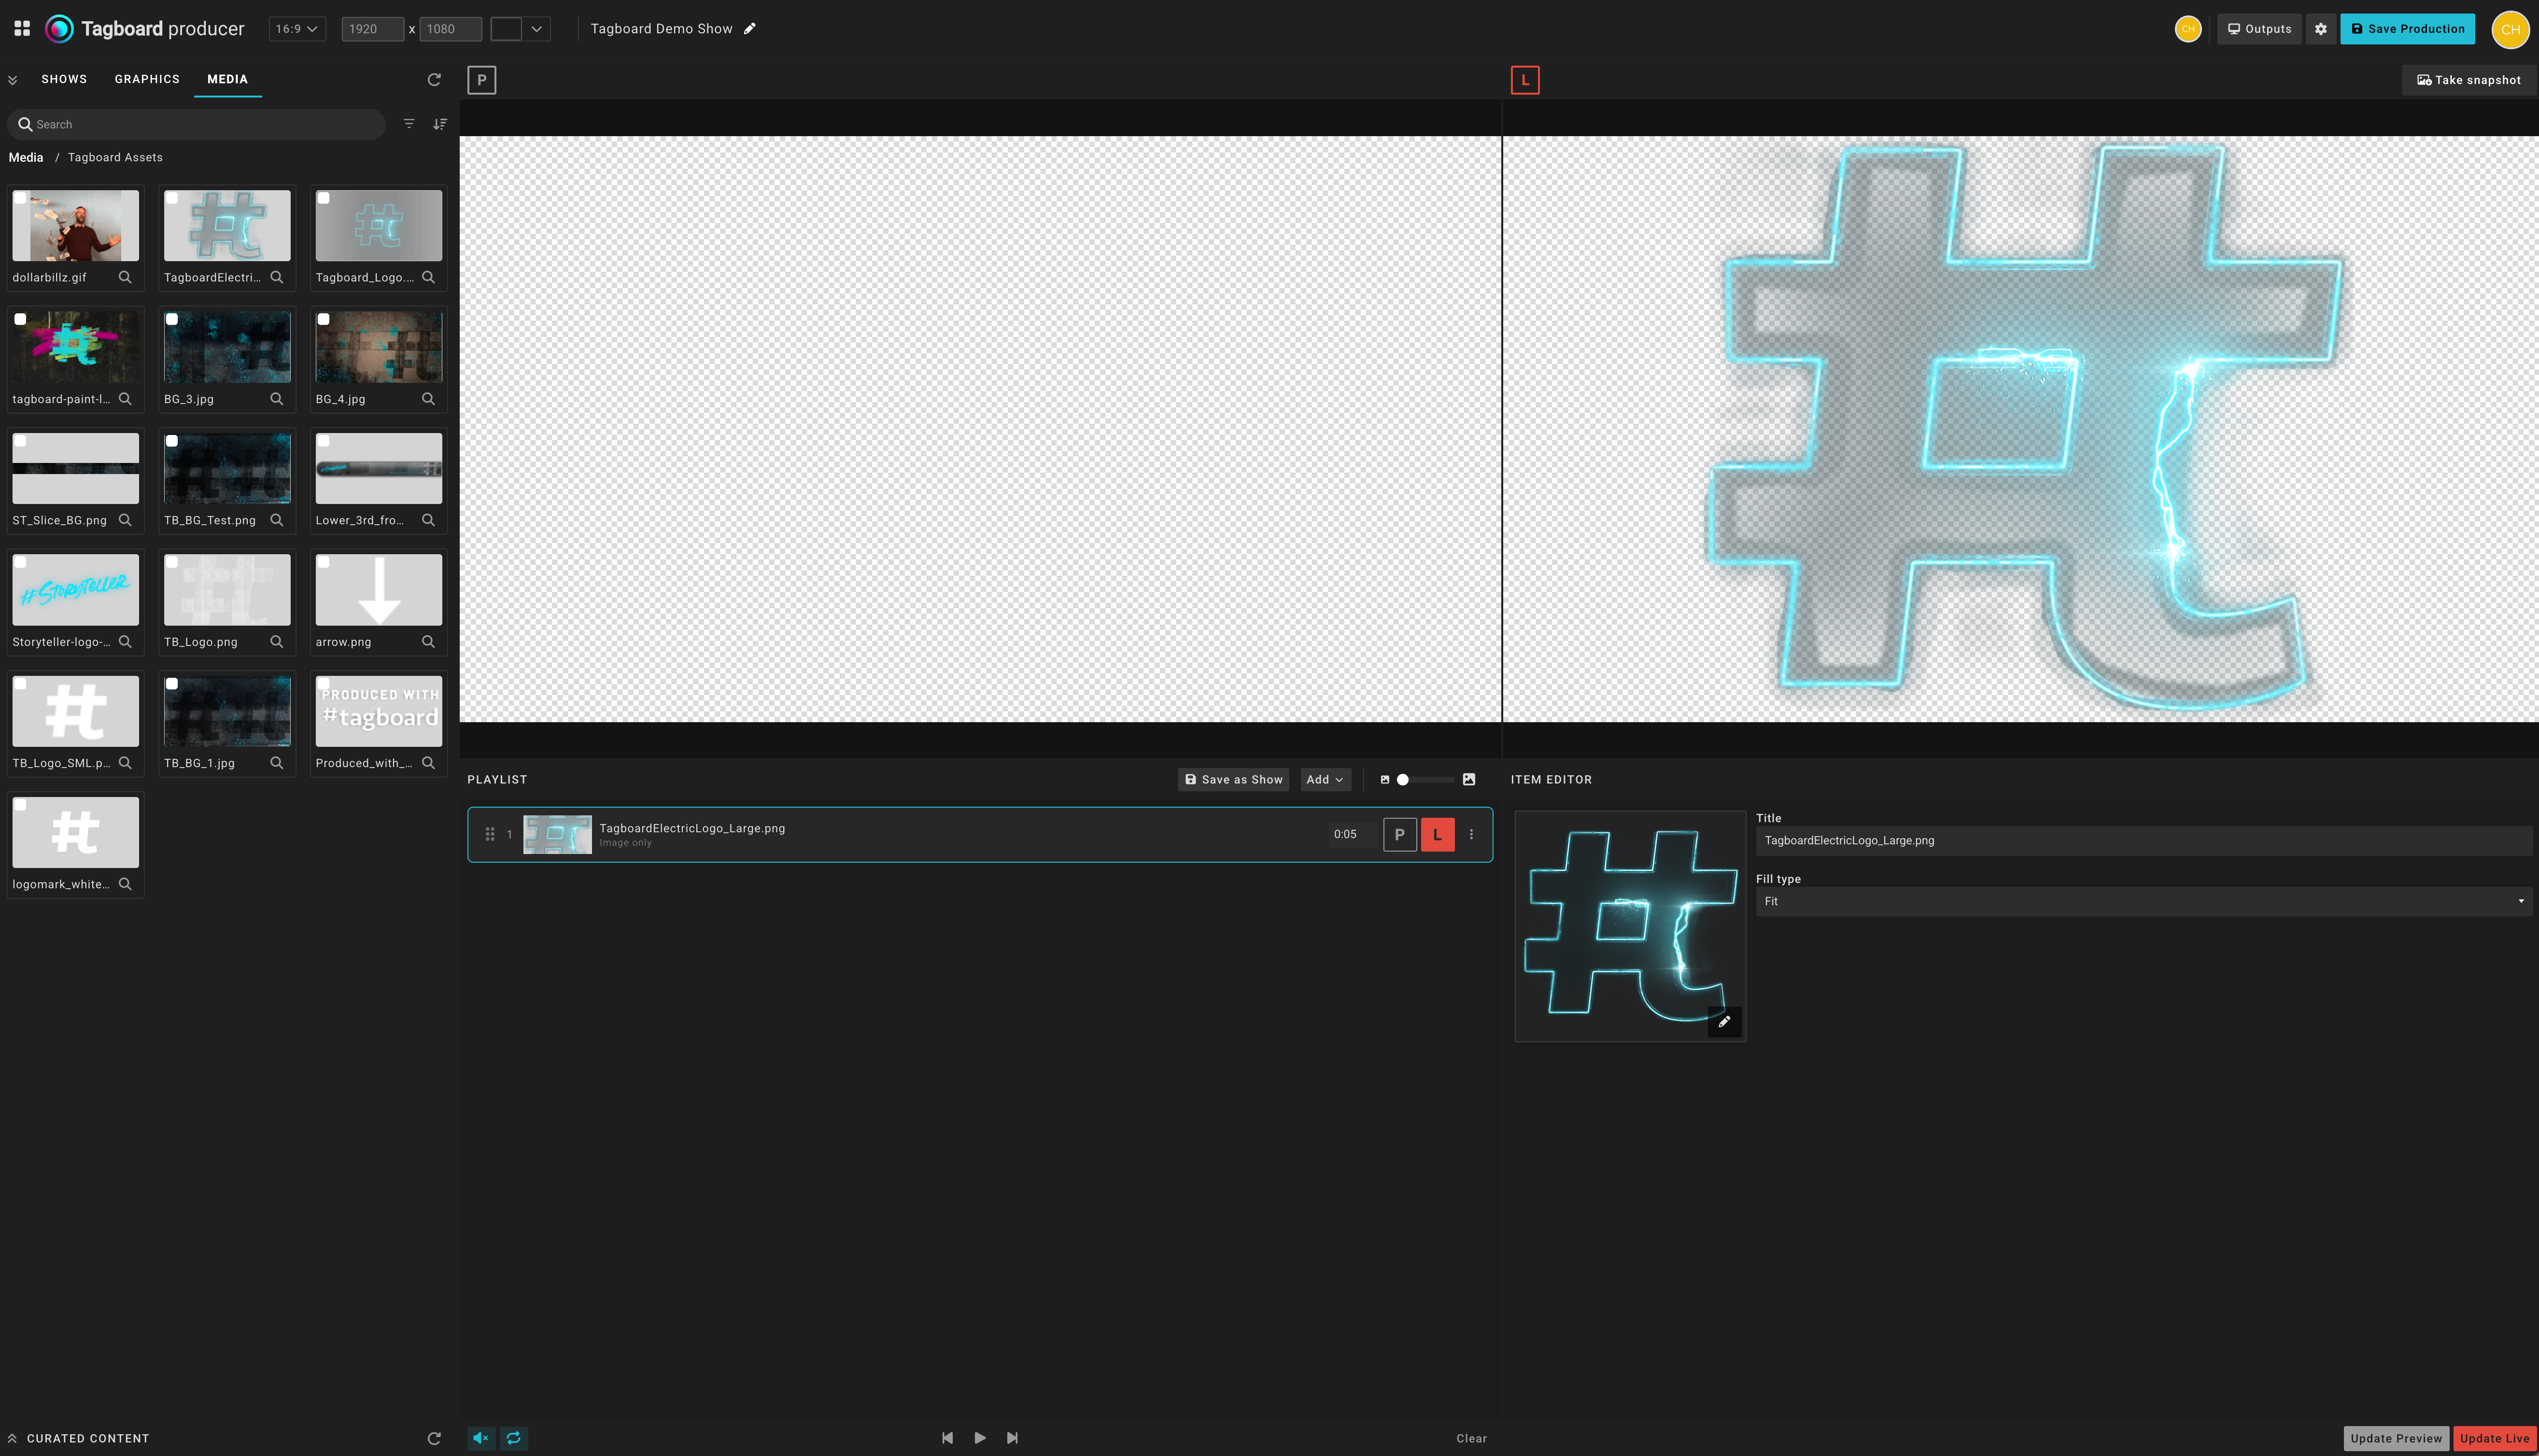
Task: Switch to the Shows tab
Action: click(64, 79)
